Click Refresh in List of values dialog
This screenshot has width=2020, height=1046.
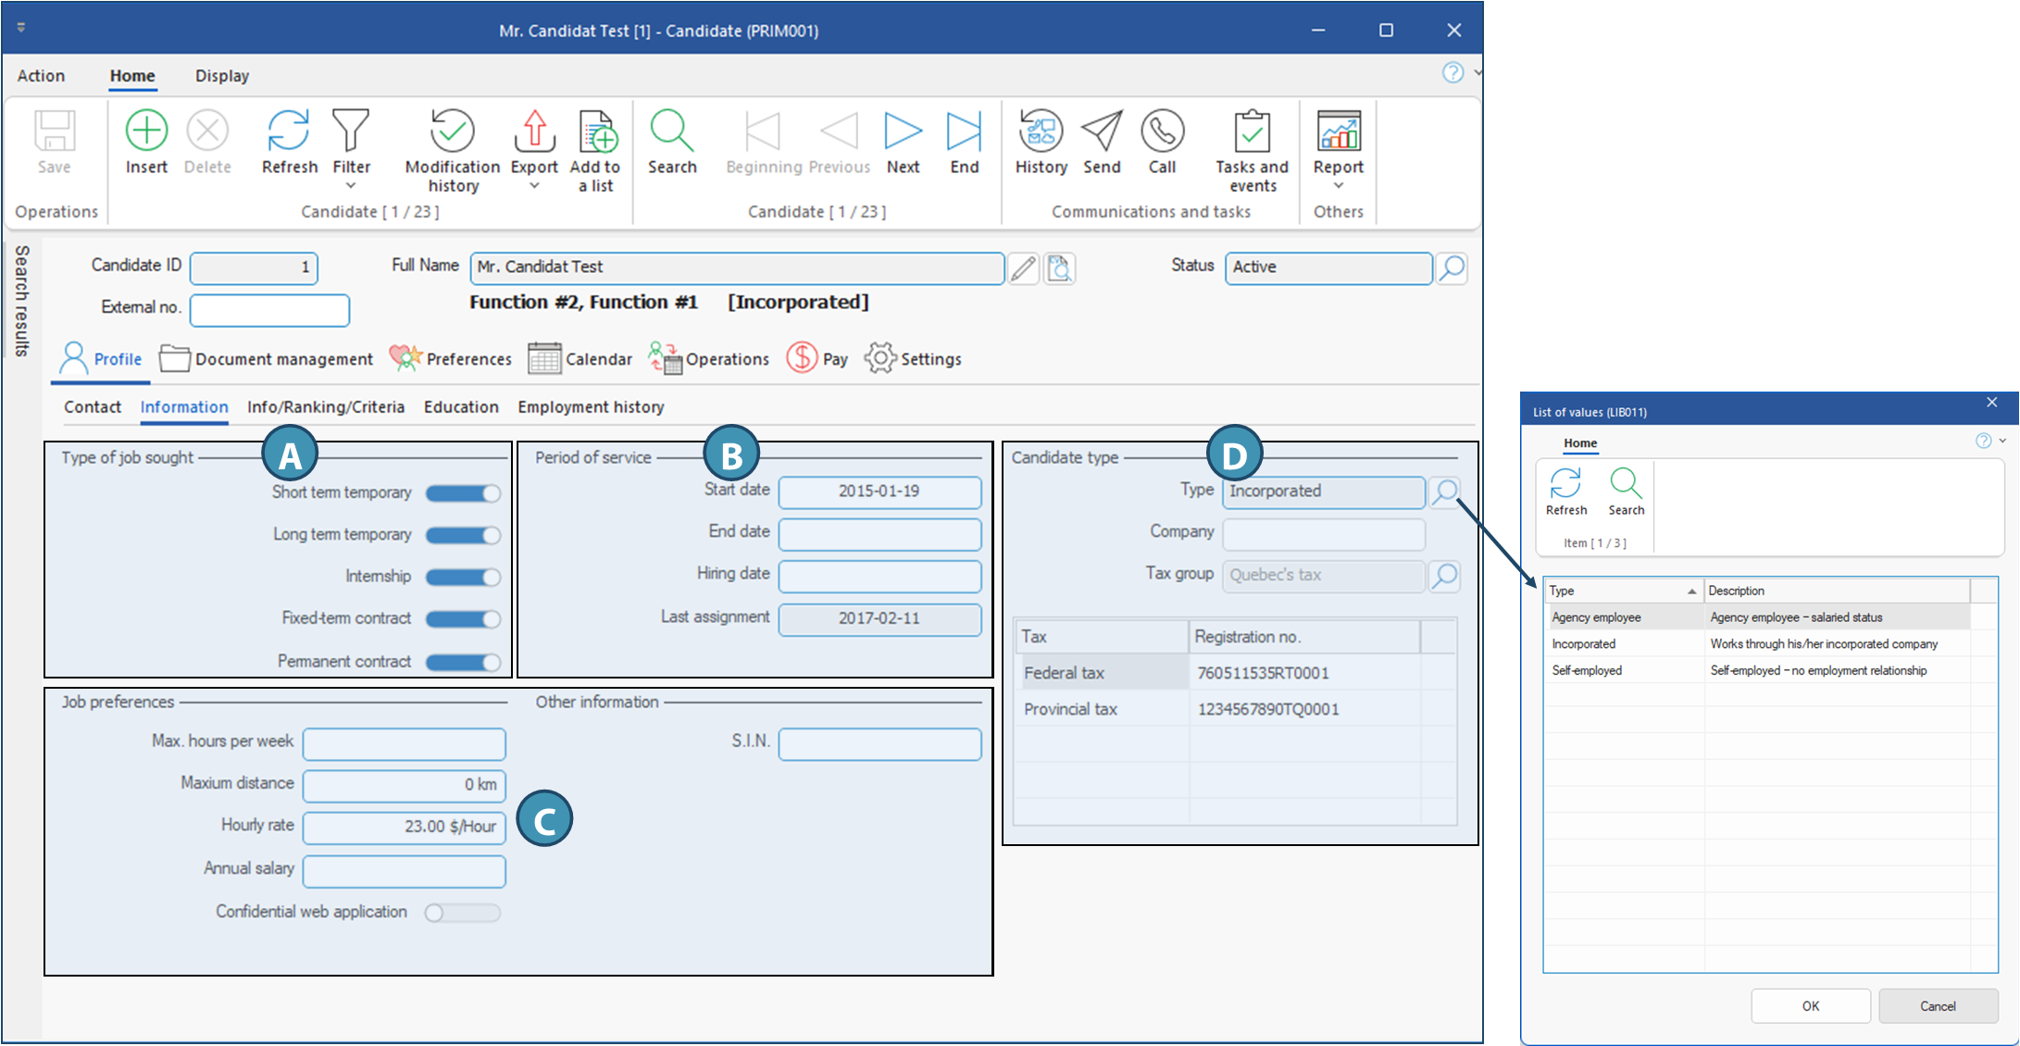1565,484
